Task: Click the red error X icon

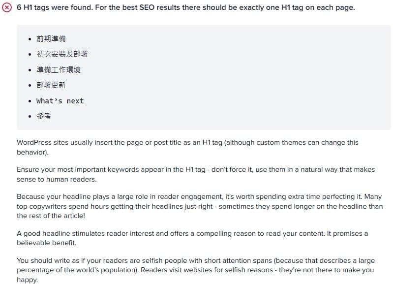Action: pyautogui.click(x=6, y=8)
